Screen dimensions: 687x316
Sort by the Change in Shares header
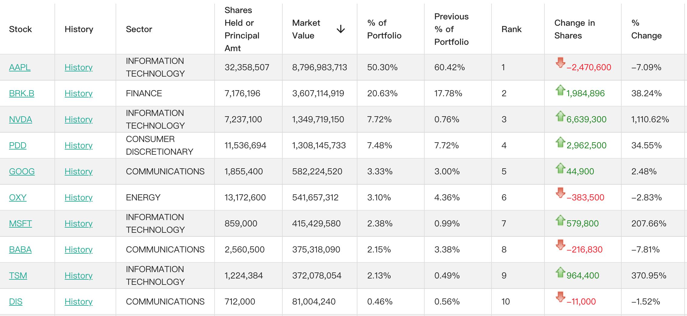(x=574, y=29)
